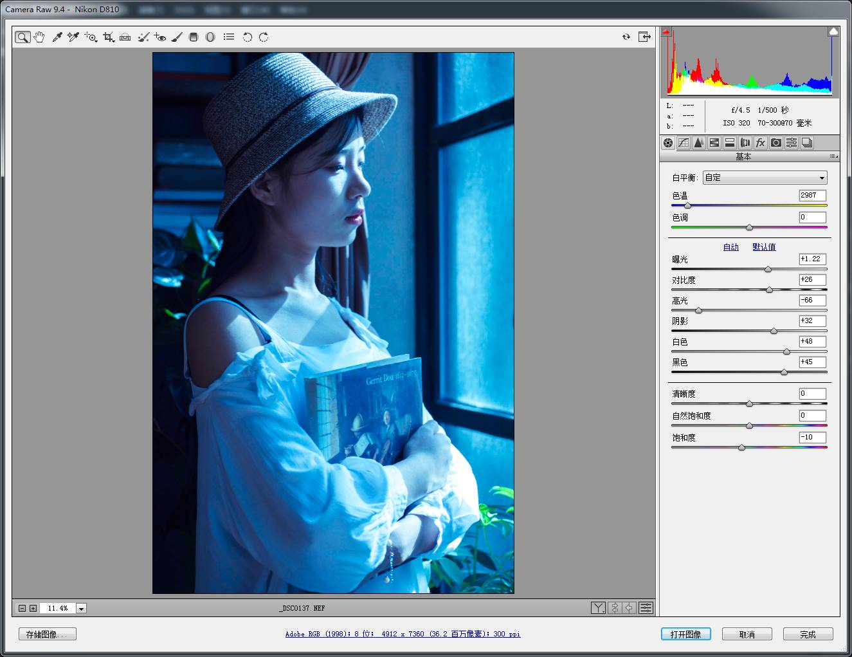
Task: Click the 自动 auto link
Action: tap(731, 247)
